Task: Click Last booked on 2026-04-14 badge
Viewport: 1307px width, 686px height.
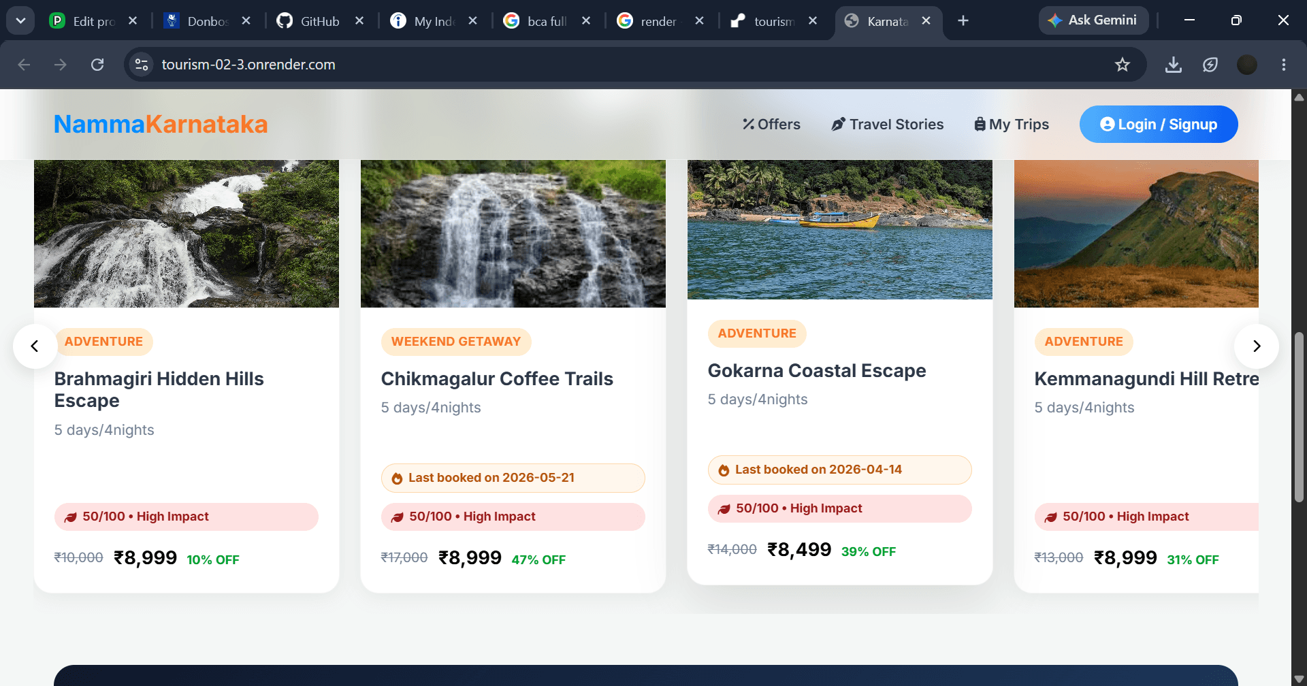Action: pos(840,470)
